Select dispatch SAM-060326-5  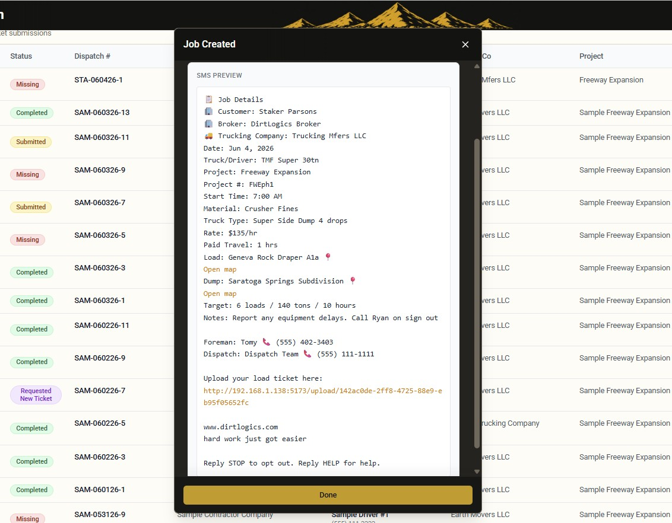100,235
